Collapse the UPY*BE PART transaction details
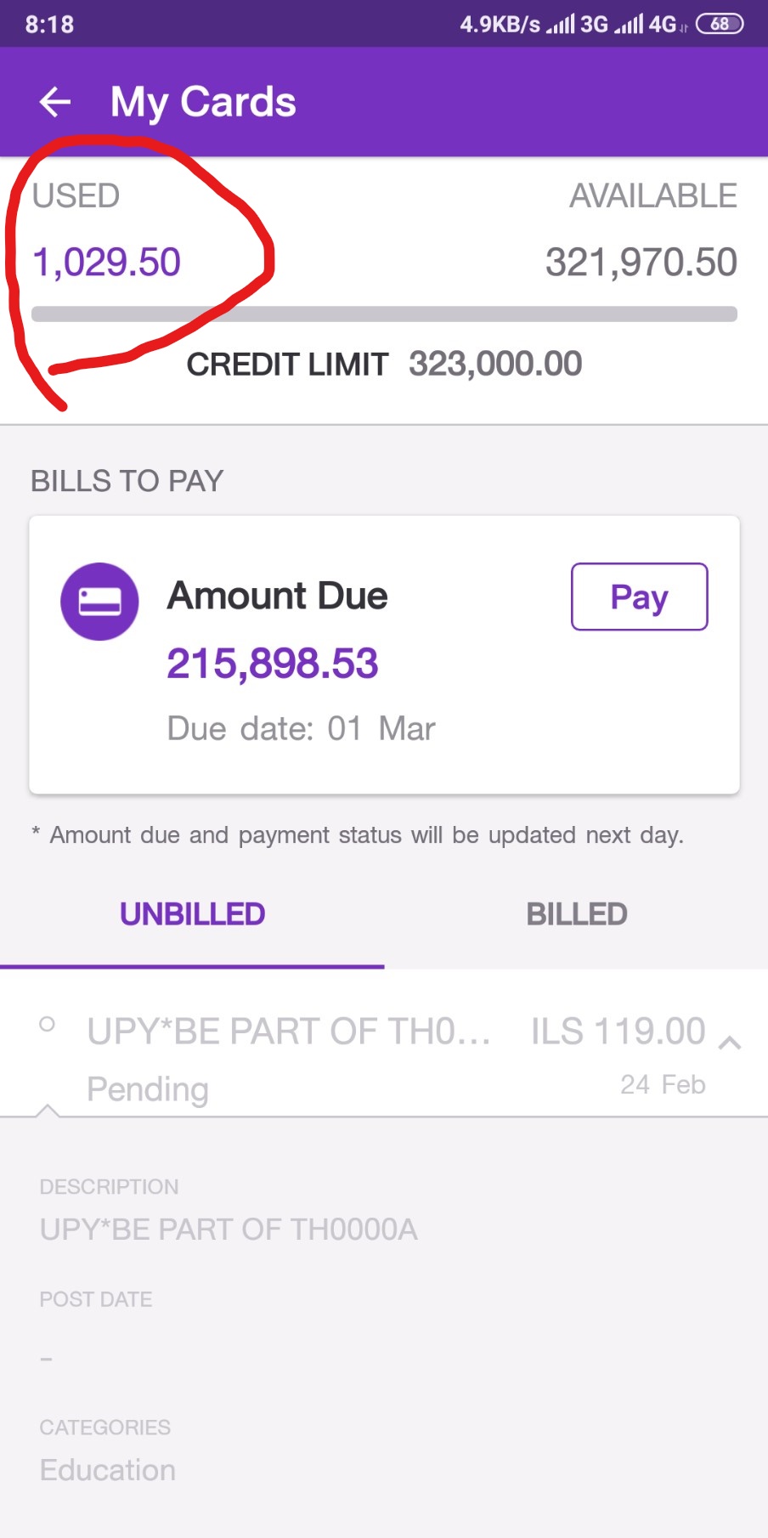The width and height of the screenshot is (768, 1538). click(x=730, y=1043)
